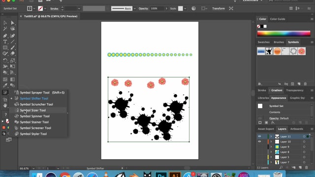Pick a color from the spectrum bar
Viewport: 315px width, 177px height.
click(x=283, y=33)
